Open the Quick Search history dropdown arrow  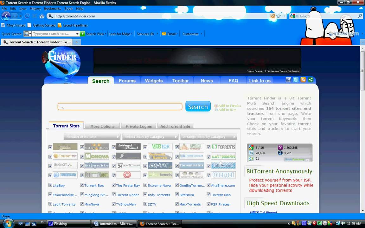[x=77, y=34]
